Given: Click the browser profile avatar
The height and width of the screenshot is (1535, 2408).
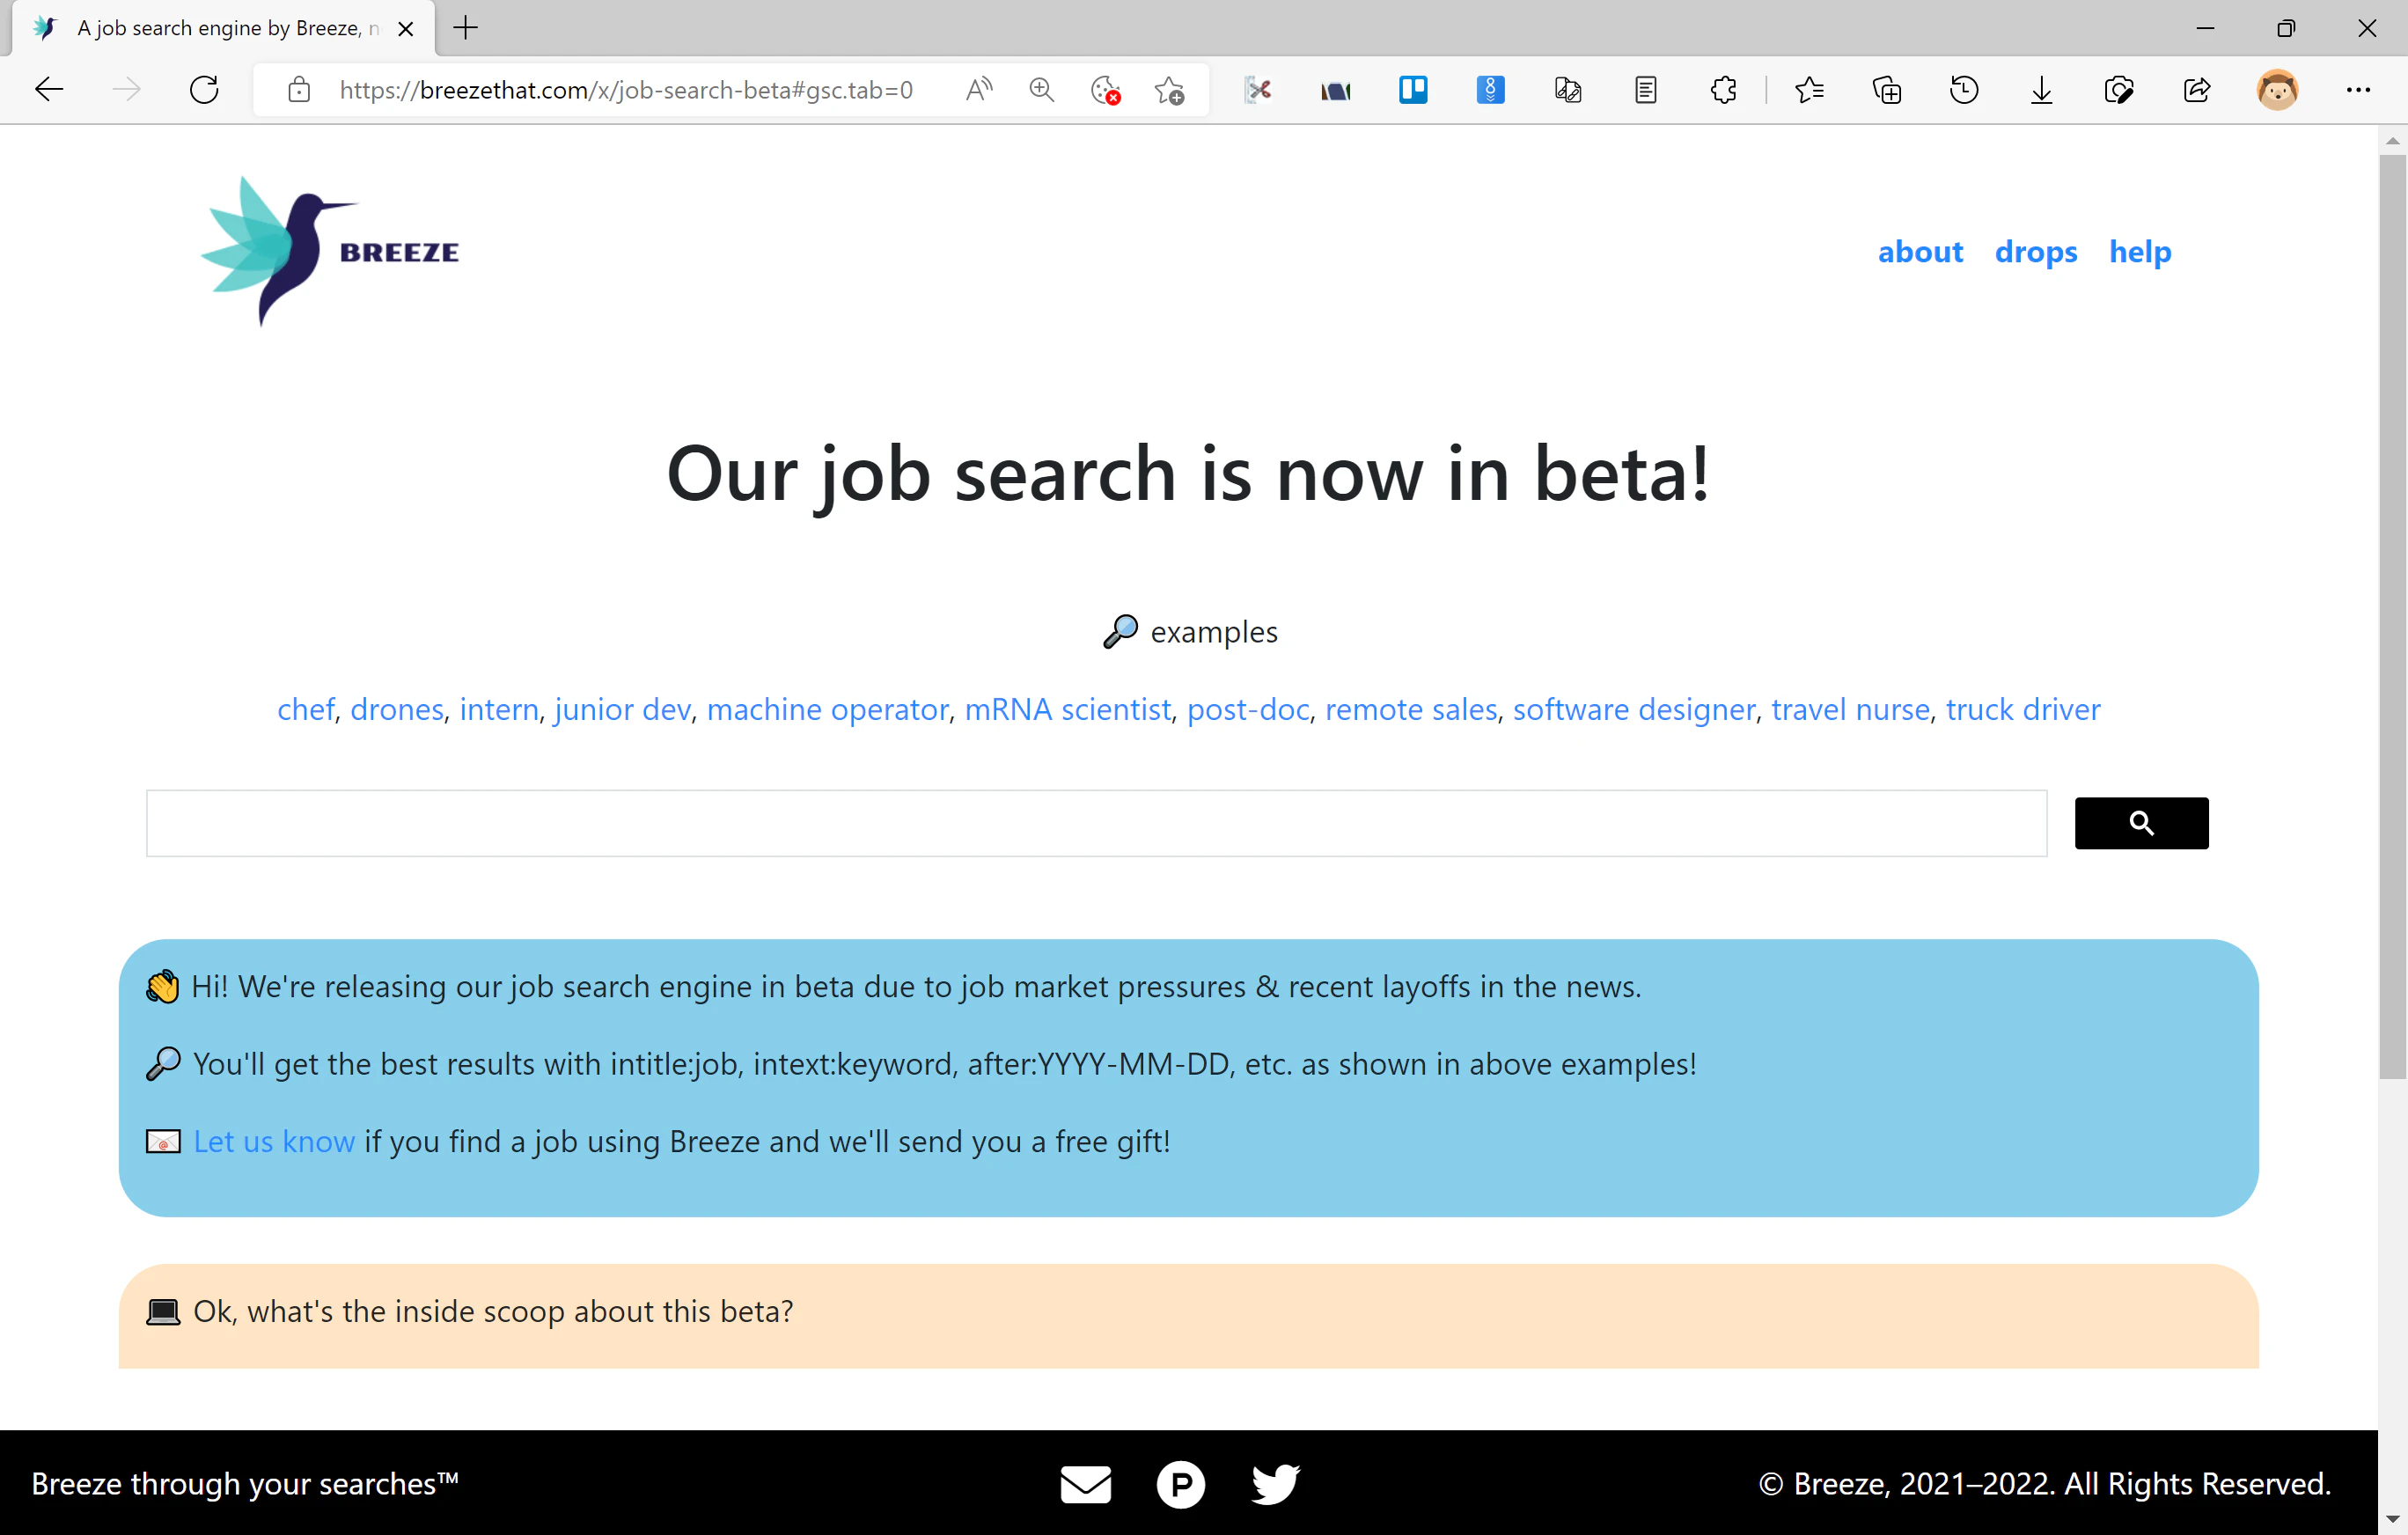Looking at the screenshot, I should tap(2277, 89).
